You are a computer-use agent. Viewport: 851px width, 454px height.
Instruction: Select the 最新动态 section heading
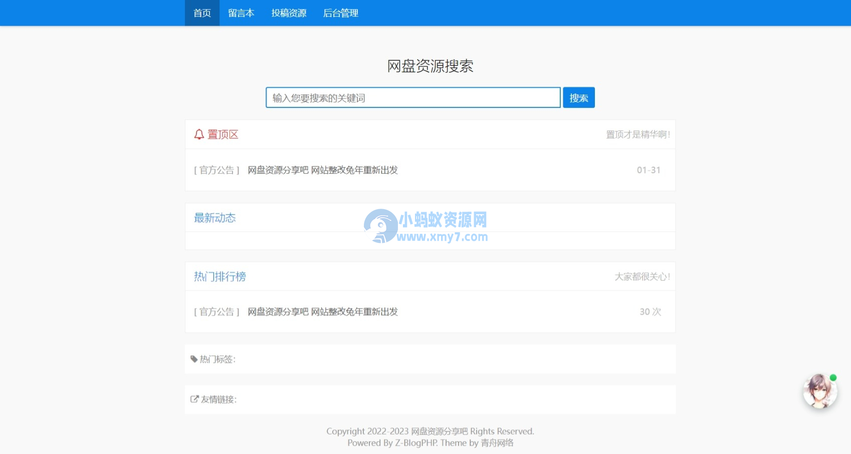tap(215, 218)
